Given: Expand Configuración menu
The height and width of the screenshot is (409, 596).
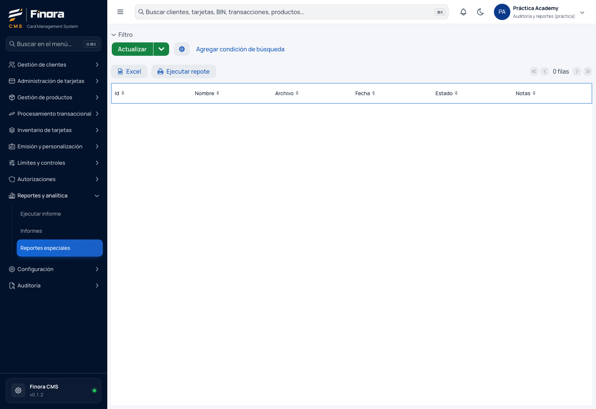Looking at the screenshot, I should tap(54, 269).
